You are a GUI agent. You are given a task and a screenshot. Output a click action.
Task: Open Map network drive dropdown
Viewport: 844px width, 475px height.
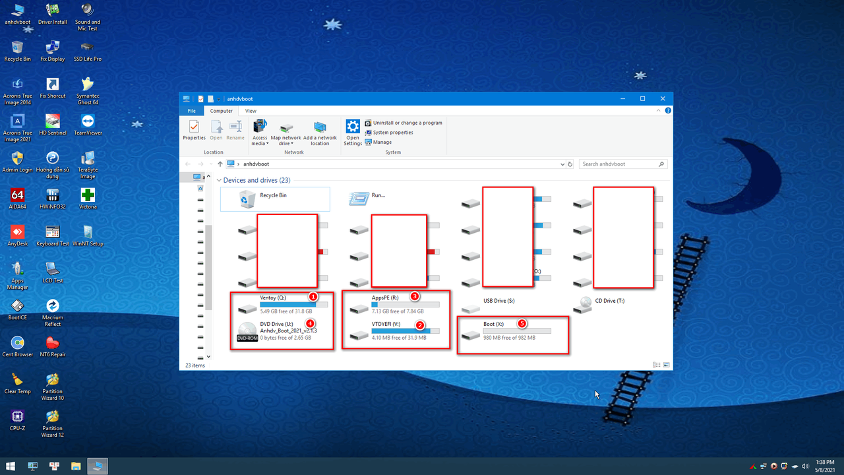(x=286, y=133)
